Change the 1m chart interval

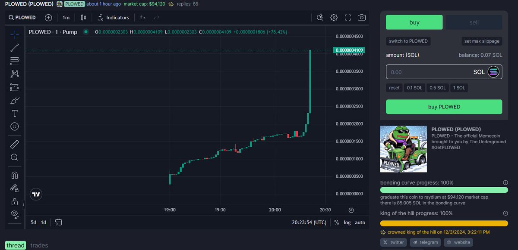(66, 18)
